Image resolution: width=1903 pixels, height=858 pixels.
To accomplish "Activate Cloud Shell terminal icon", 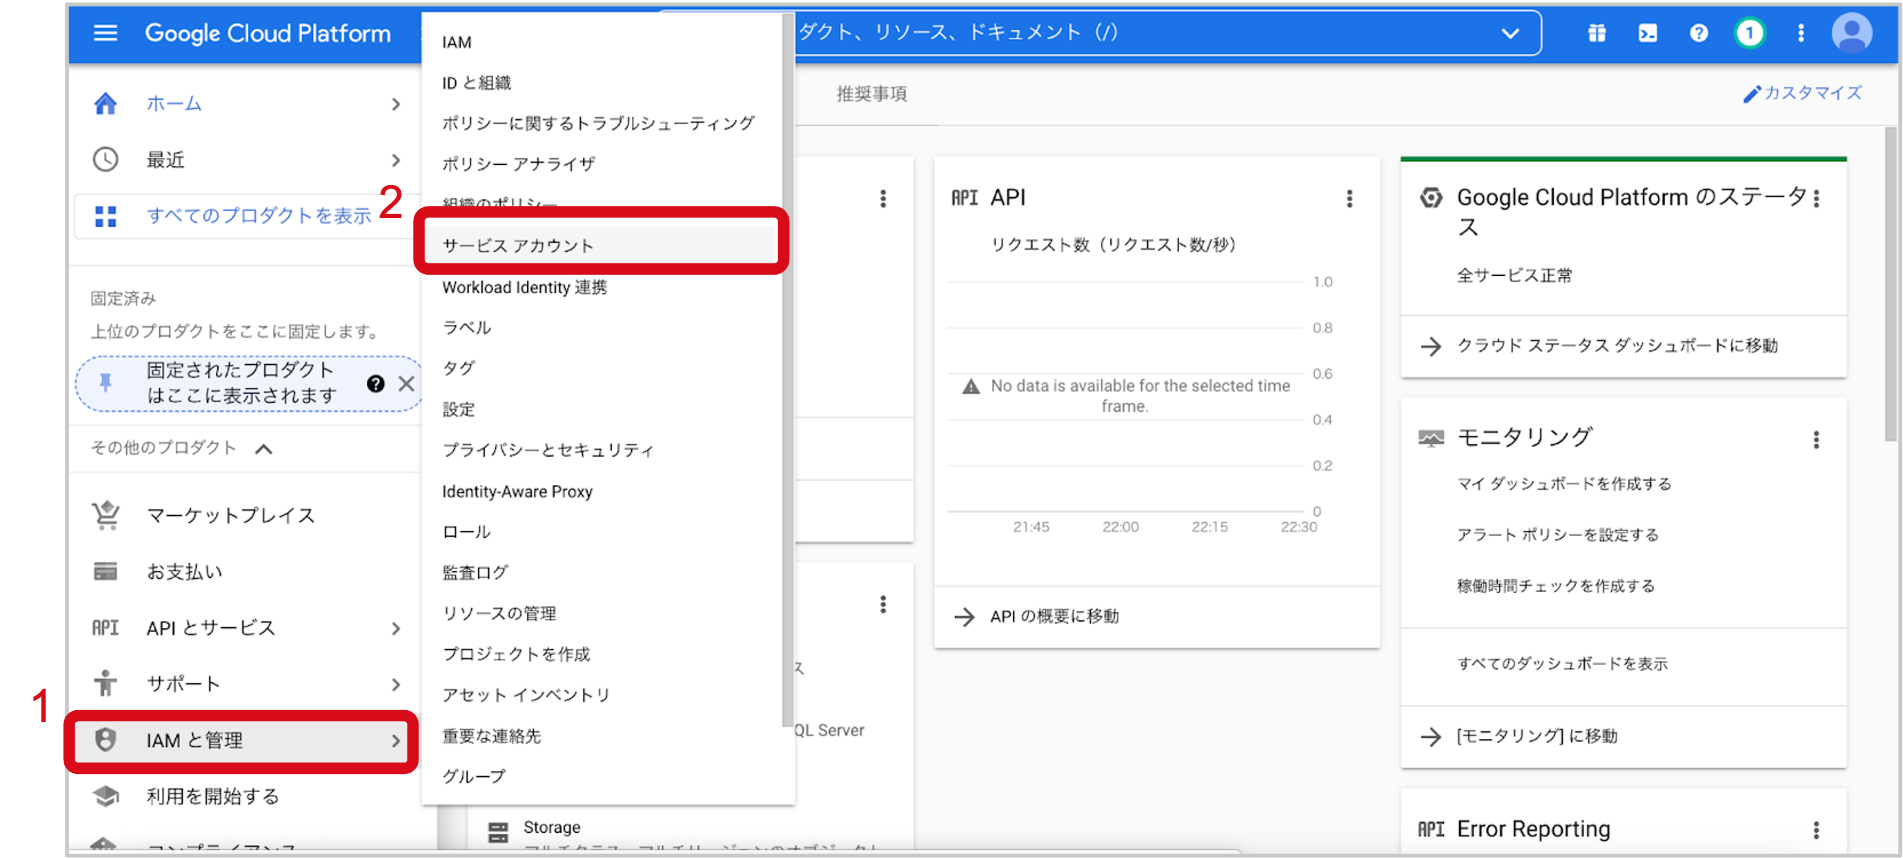I will pyautogui.click(x=1648, y=34).
